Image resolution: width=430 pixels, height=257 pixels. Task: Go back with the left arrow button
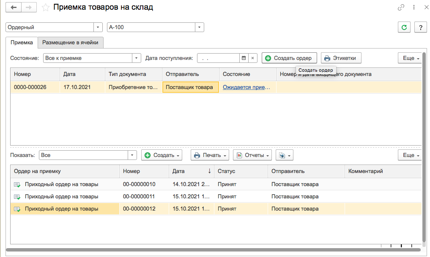click(x=14, y=8)
